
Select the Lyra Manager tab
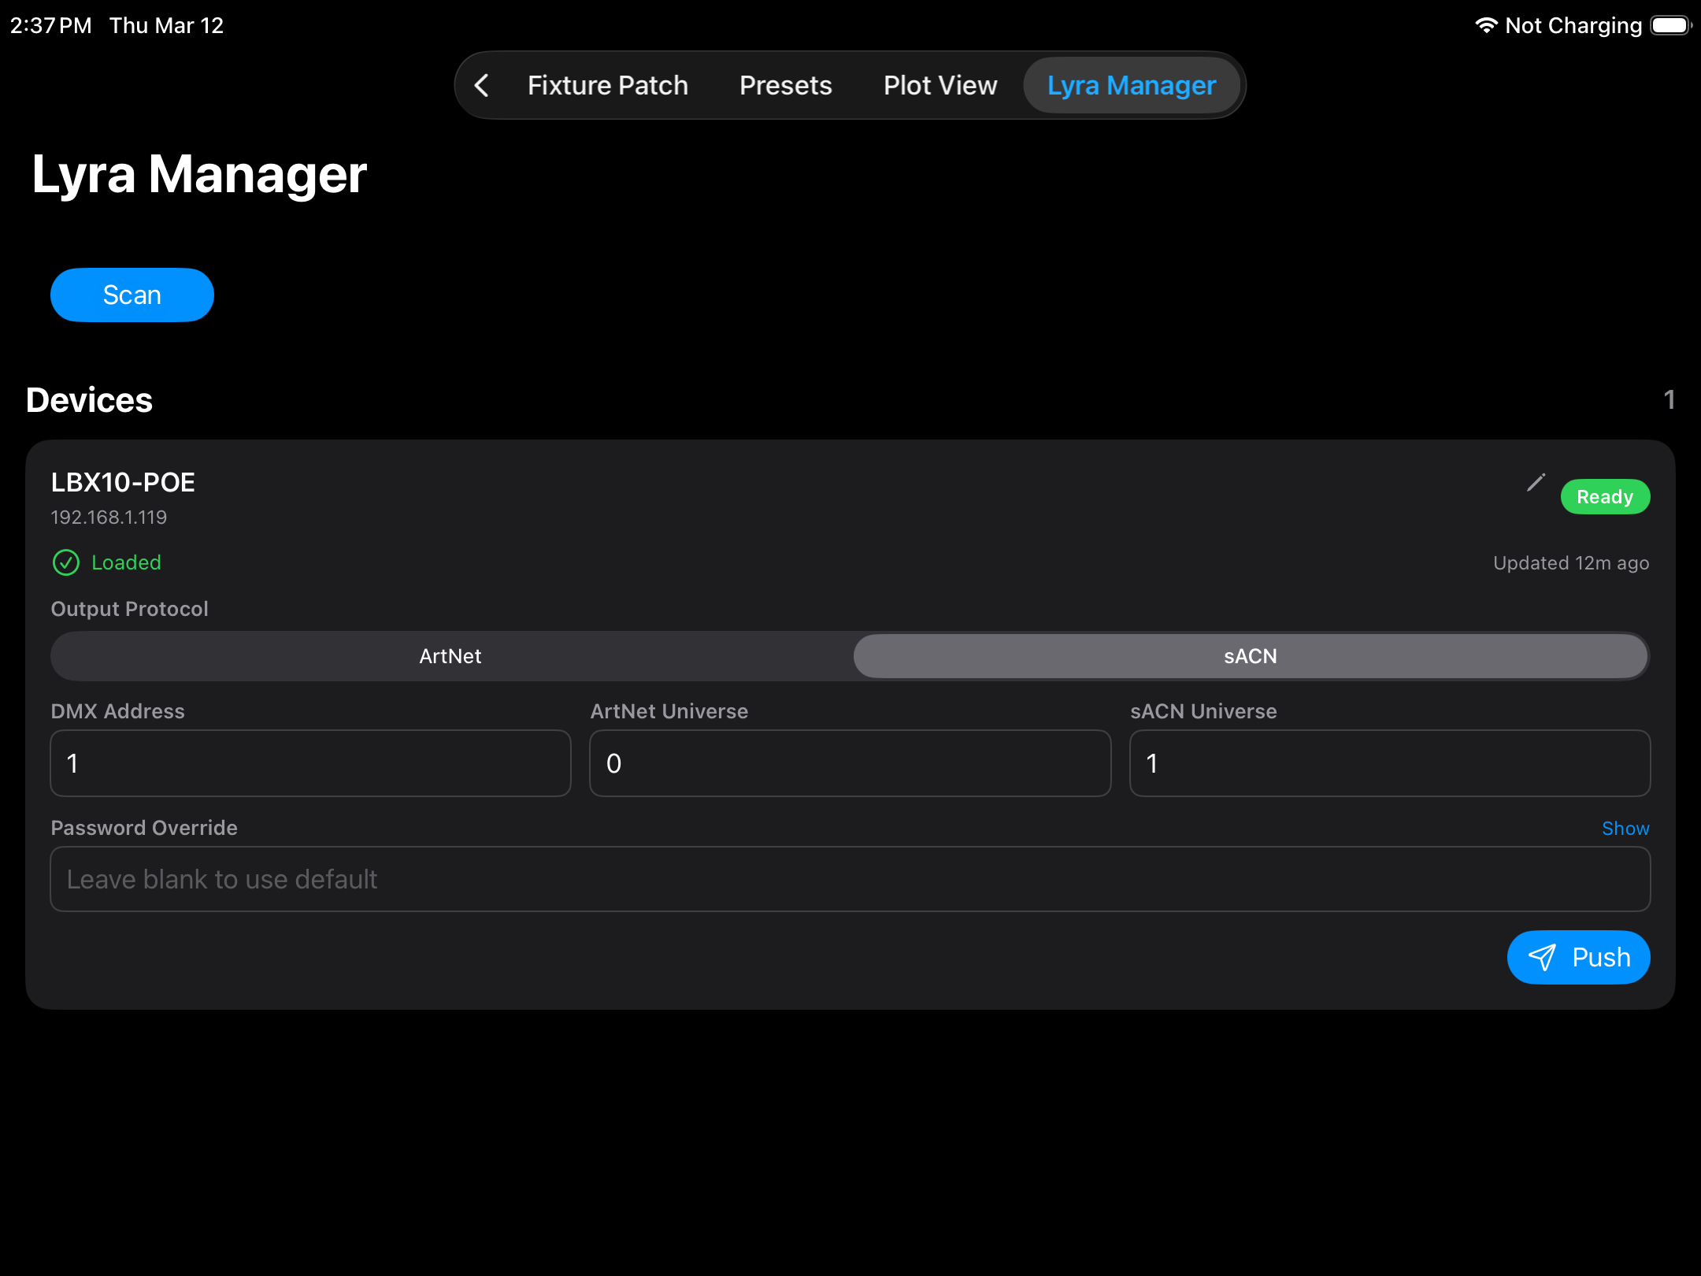click(x=1132, y=85)
